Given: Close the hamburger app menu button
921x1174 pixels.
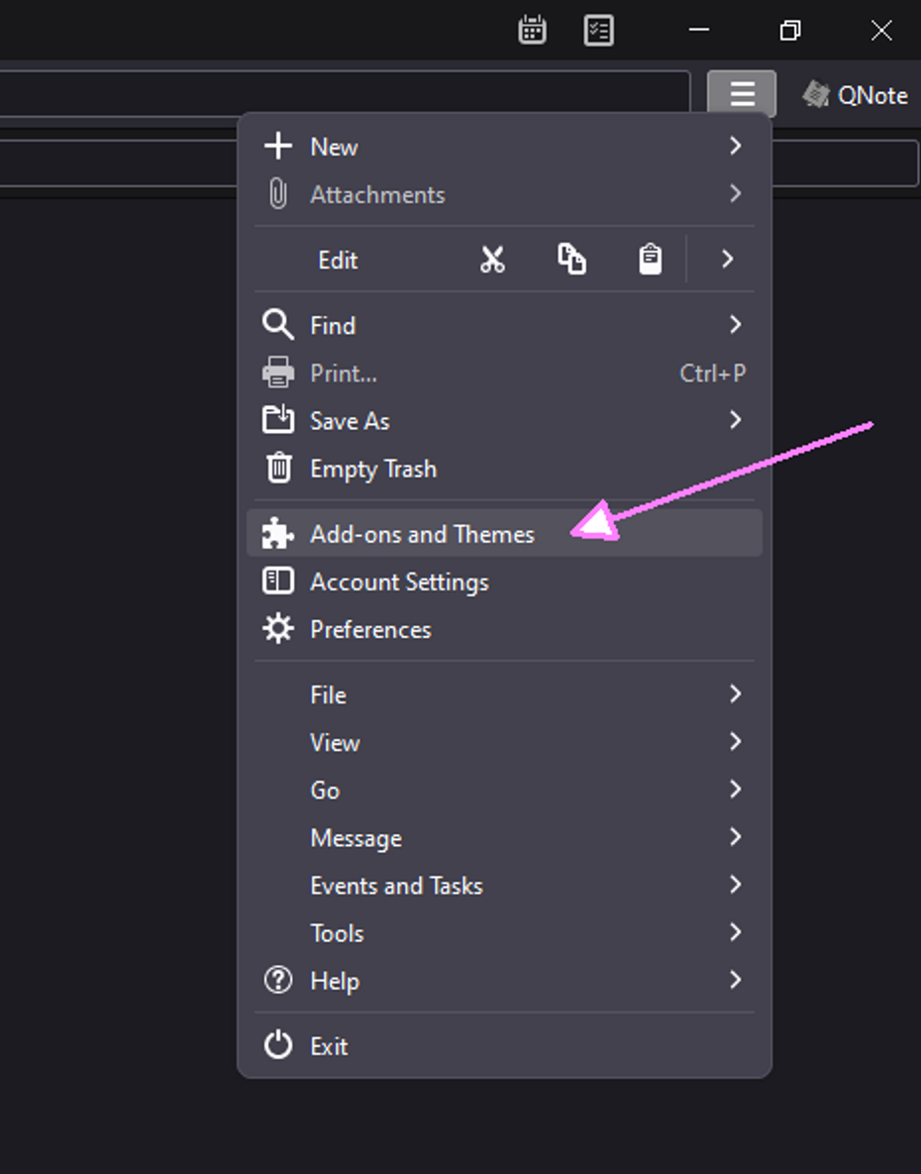Looking at the screenshot, I should click(x=742, y=95).
